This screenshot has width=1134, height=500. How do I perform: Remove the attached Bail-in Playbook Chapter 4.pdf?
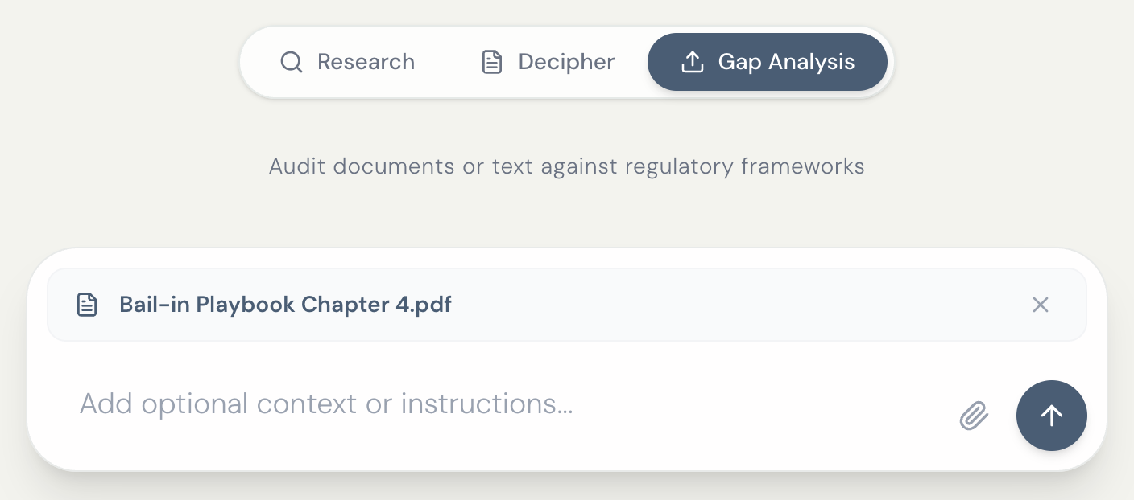[x=1041, y=305]
